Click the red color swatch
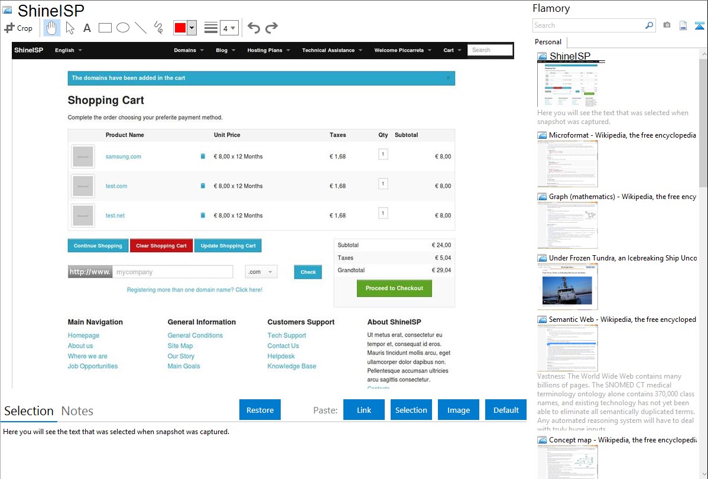708x479 pixels. [x=180, y=28]
